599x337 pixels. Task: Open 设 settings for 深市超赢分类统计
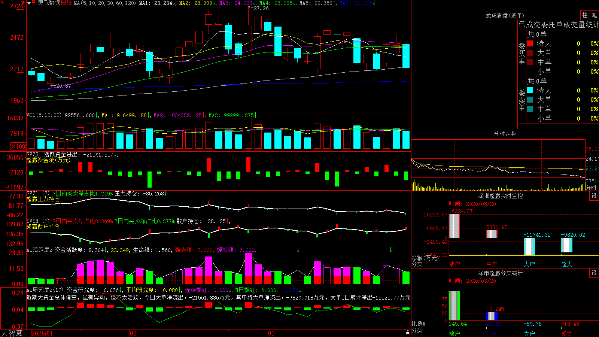[x=594, y=273]
